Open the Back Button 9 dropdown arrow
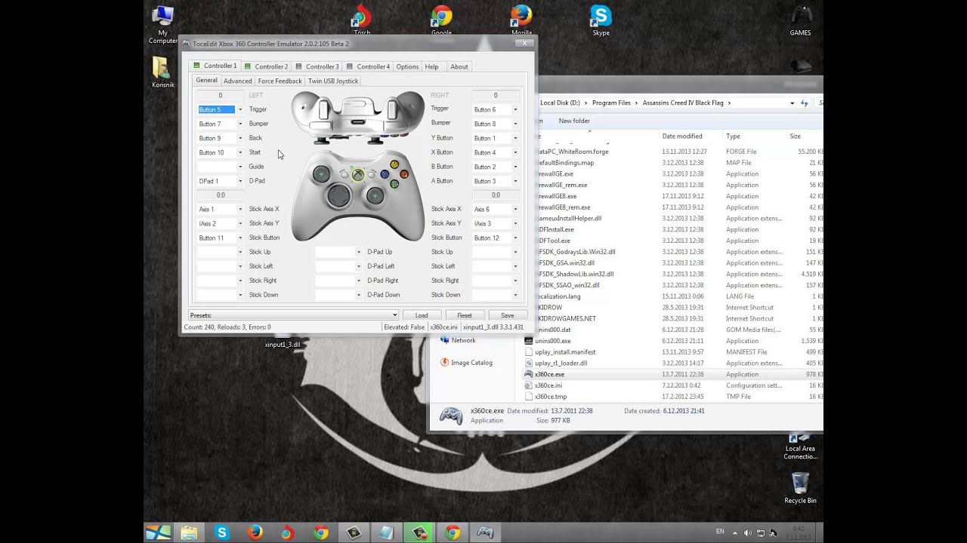This screenshot has width=967, height=543. pyautogui.click(x=240, y=138)
